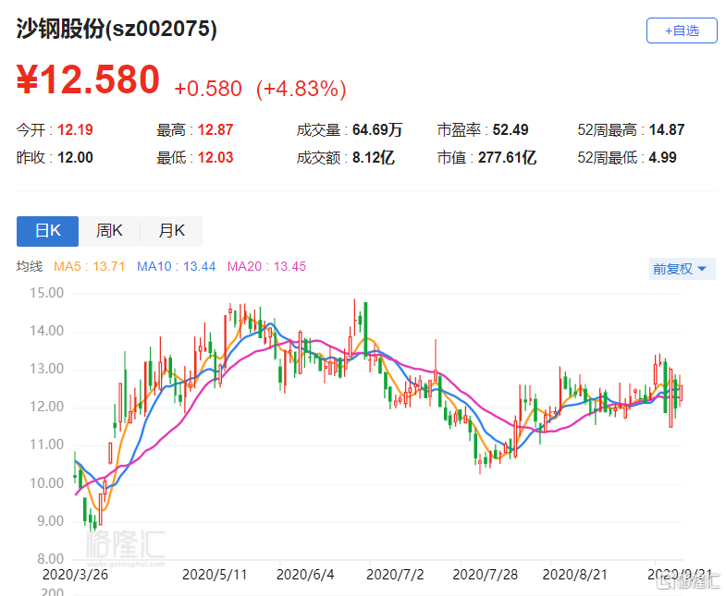Click the 12.00 price axis label
The image size is (726, 596).
(47, 407)
